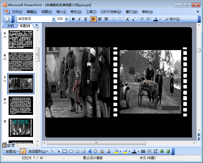The height and width of the screenshot is (163, 203).
Task: Toggle Bold formatting
Action: [x=73, y=19]
